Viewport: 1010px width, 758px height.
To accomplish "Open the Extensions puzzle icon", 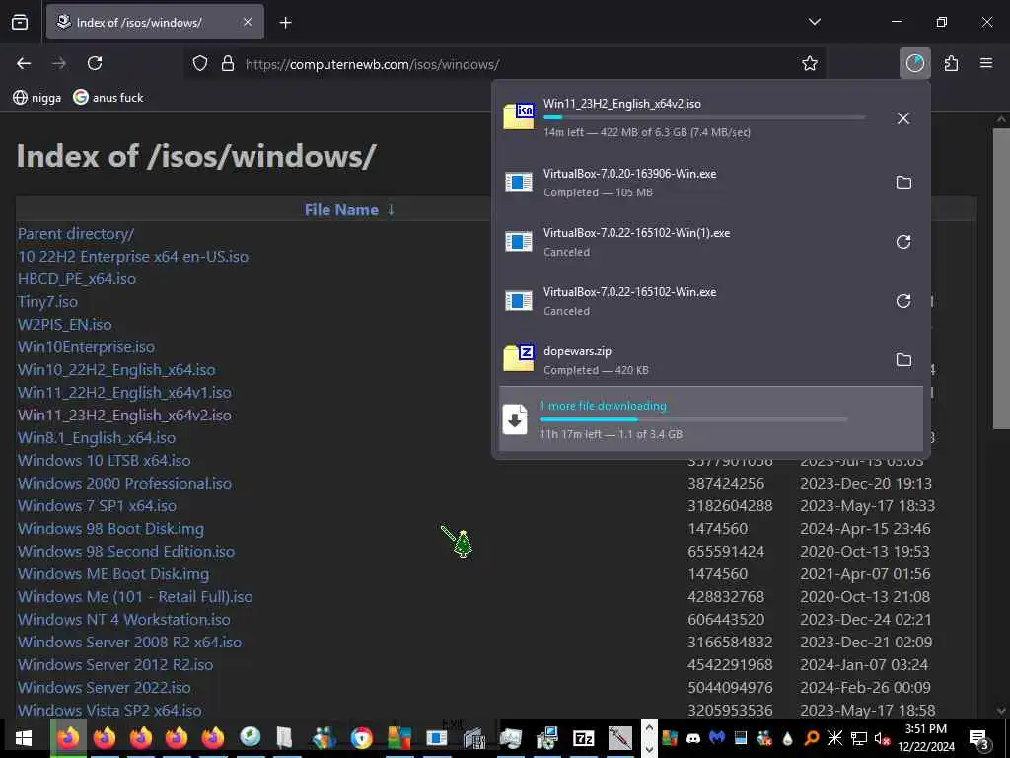I will (951, 63).
